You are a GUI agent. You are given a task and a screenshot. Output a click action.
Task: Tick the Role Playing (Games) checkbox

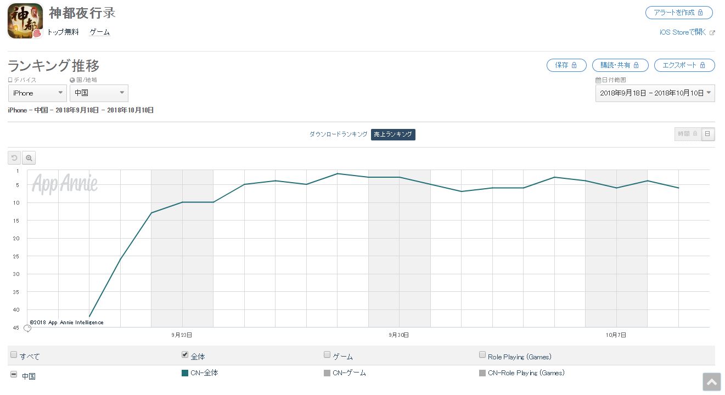(x=482, y=355)
